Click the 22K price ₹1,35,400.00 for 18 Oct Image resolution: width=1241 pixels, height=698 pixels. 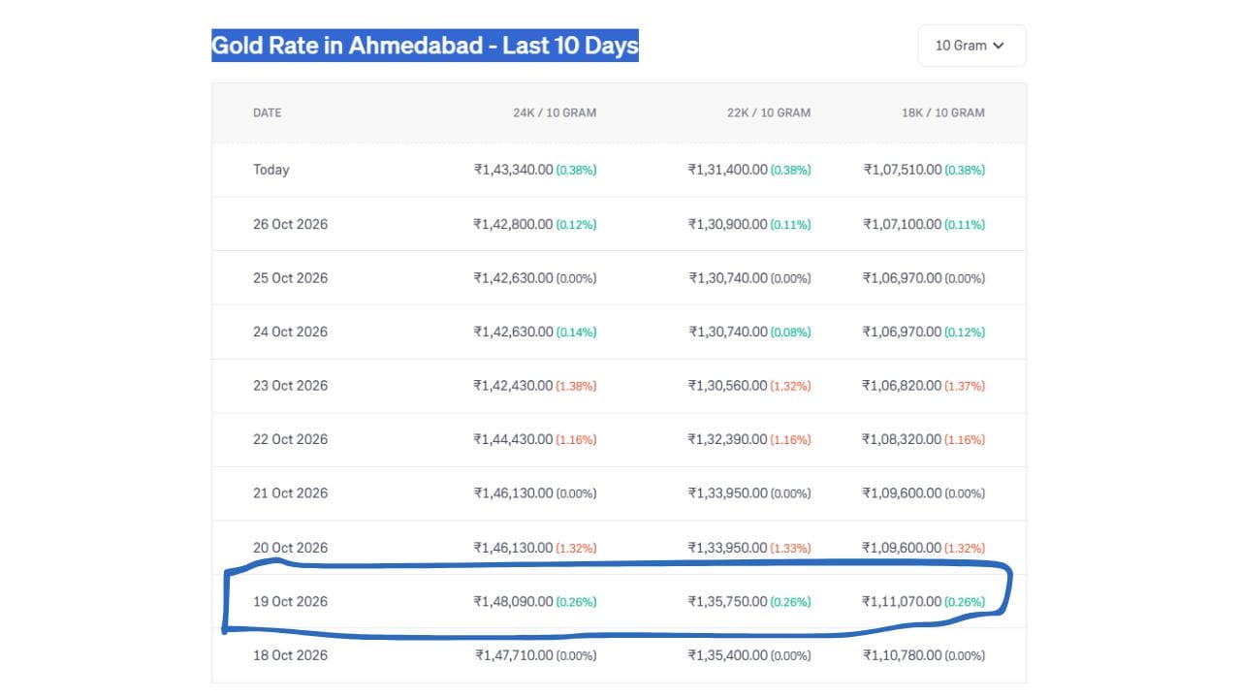tap(727, 655)
